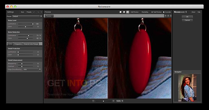Open the Edge Smoothening Auto dropdown
209x110 pixels.
click(32, 69)
